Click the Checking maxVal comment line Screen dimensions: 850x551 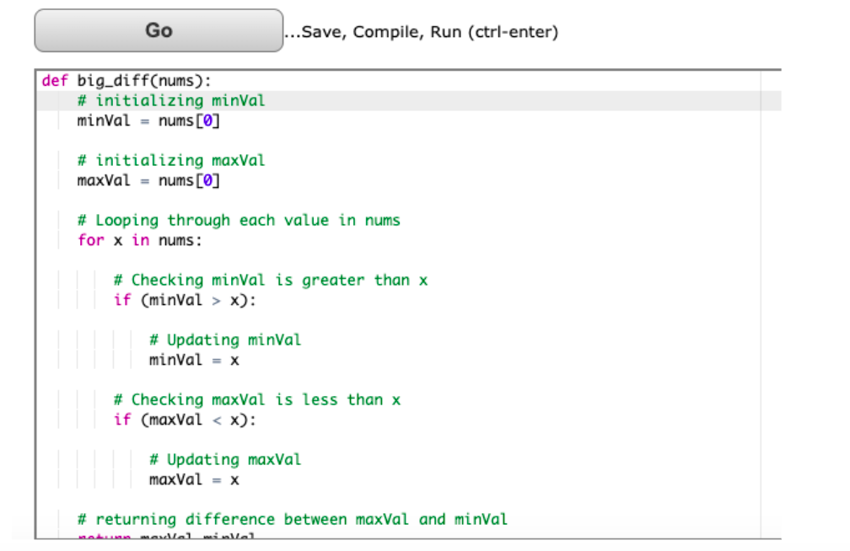tap(256, 399)
